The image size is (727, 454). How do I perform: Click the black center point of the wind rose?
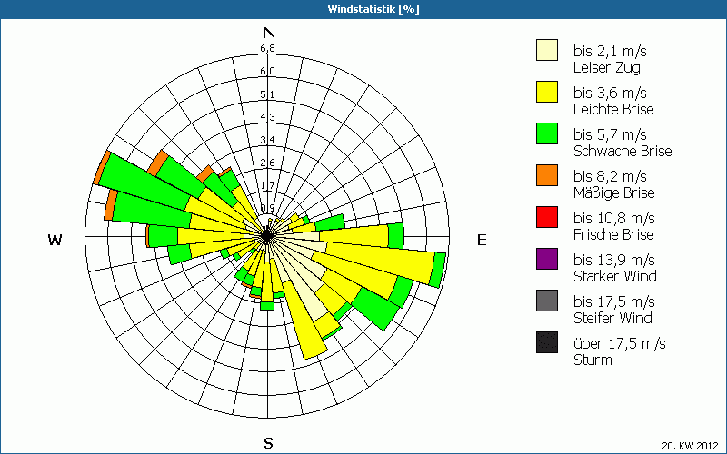pos(267,236)
